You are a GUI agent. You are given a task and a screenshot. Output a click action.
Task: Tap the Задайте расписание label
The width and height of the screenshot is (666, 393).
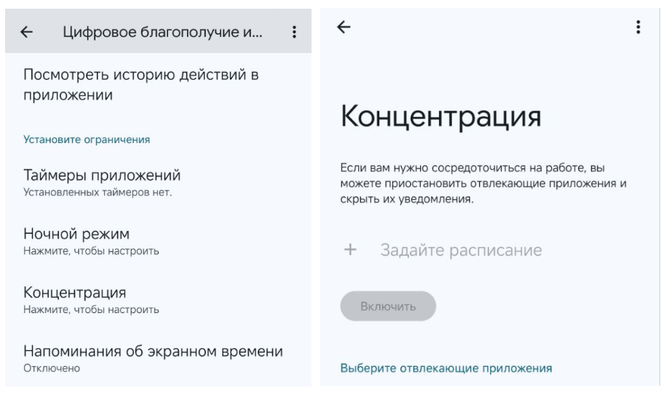461,250
